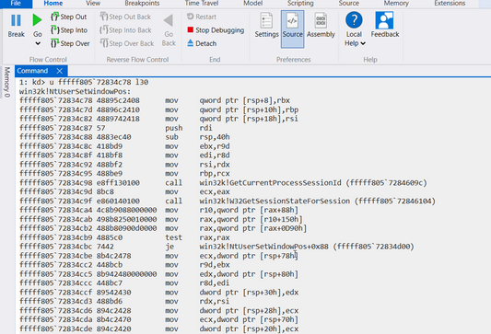This screenshot has height=334, width=491.
Task: Toggle Source mode preference
Action: click(x=292, y=29)
